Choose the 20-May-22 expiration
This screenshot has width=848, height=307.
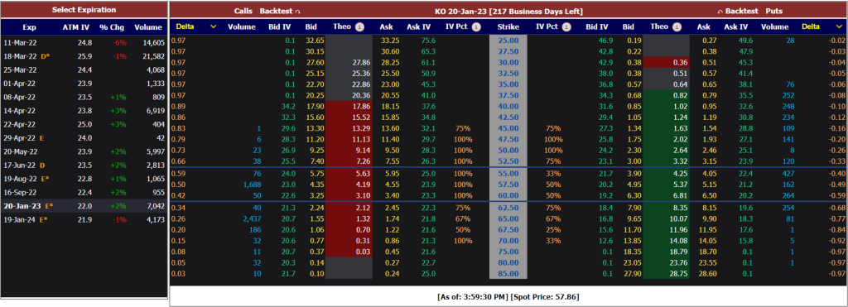coord(84,151)
